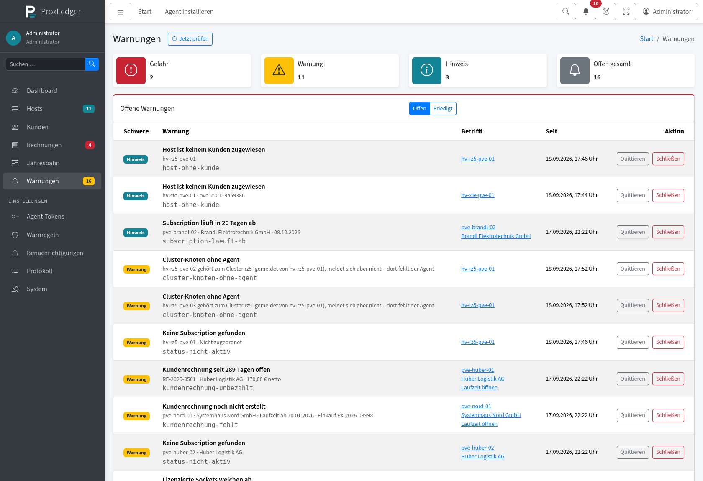Open Protokoll in sidebar
Viewport: 703px width, 481px height.
point(52,271)
